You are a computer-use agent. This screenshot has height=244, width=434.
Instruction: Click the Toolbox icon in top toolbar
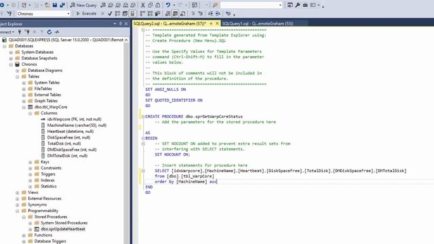click(305, 5)
